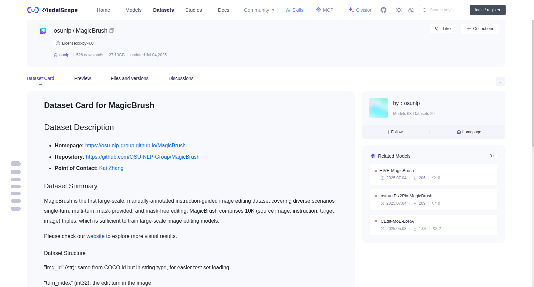Click the MagicBrush dataset avatar icon
534x287 pixels.
[43, 31]
